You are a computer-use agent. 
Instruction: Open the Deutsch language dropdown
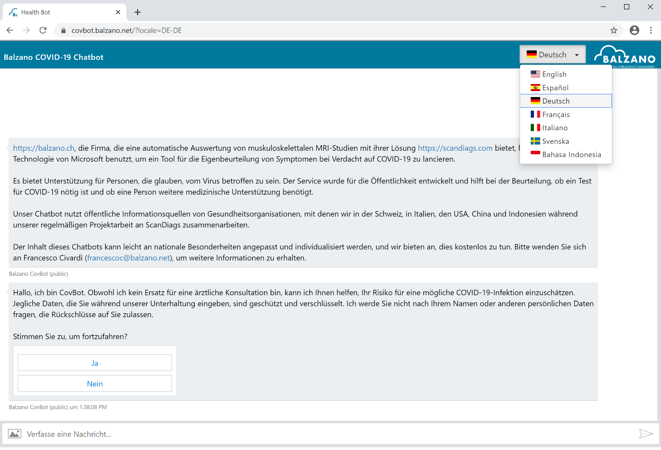pyautogui.click(x=553, y=55)
